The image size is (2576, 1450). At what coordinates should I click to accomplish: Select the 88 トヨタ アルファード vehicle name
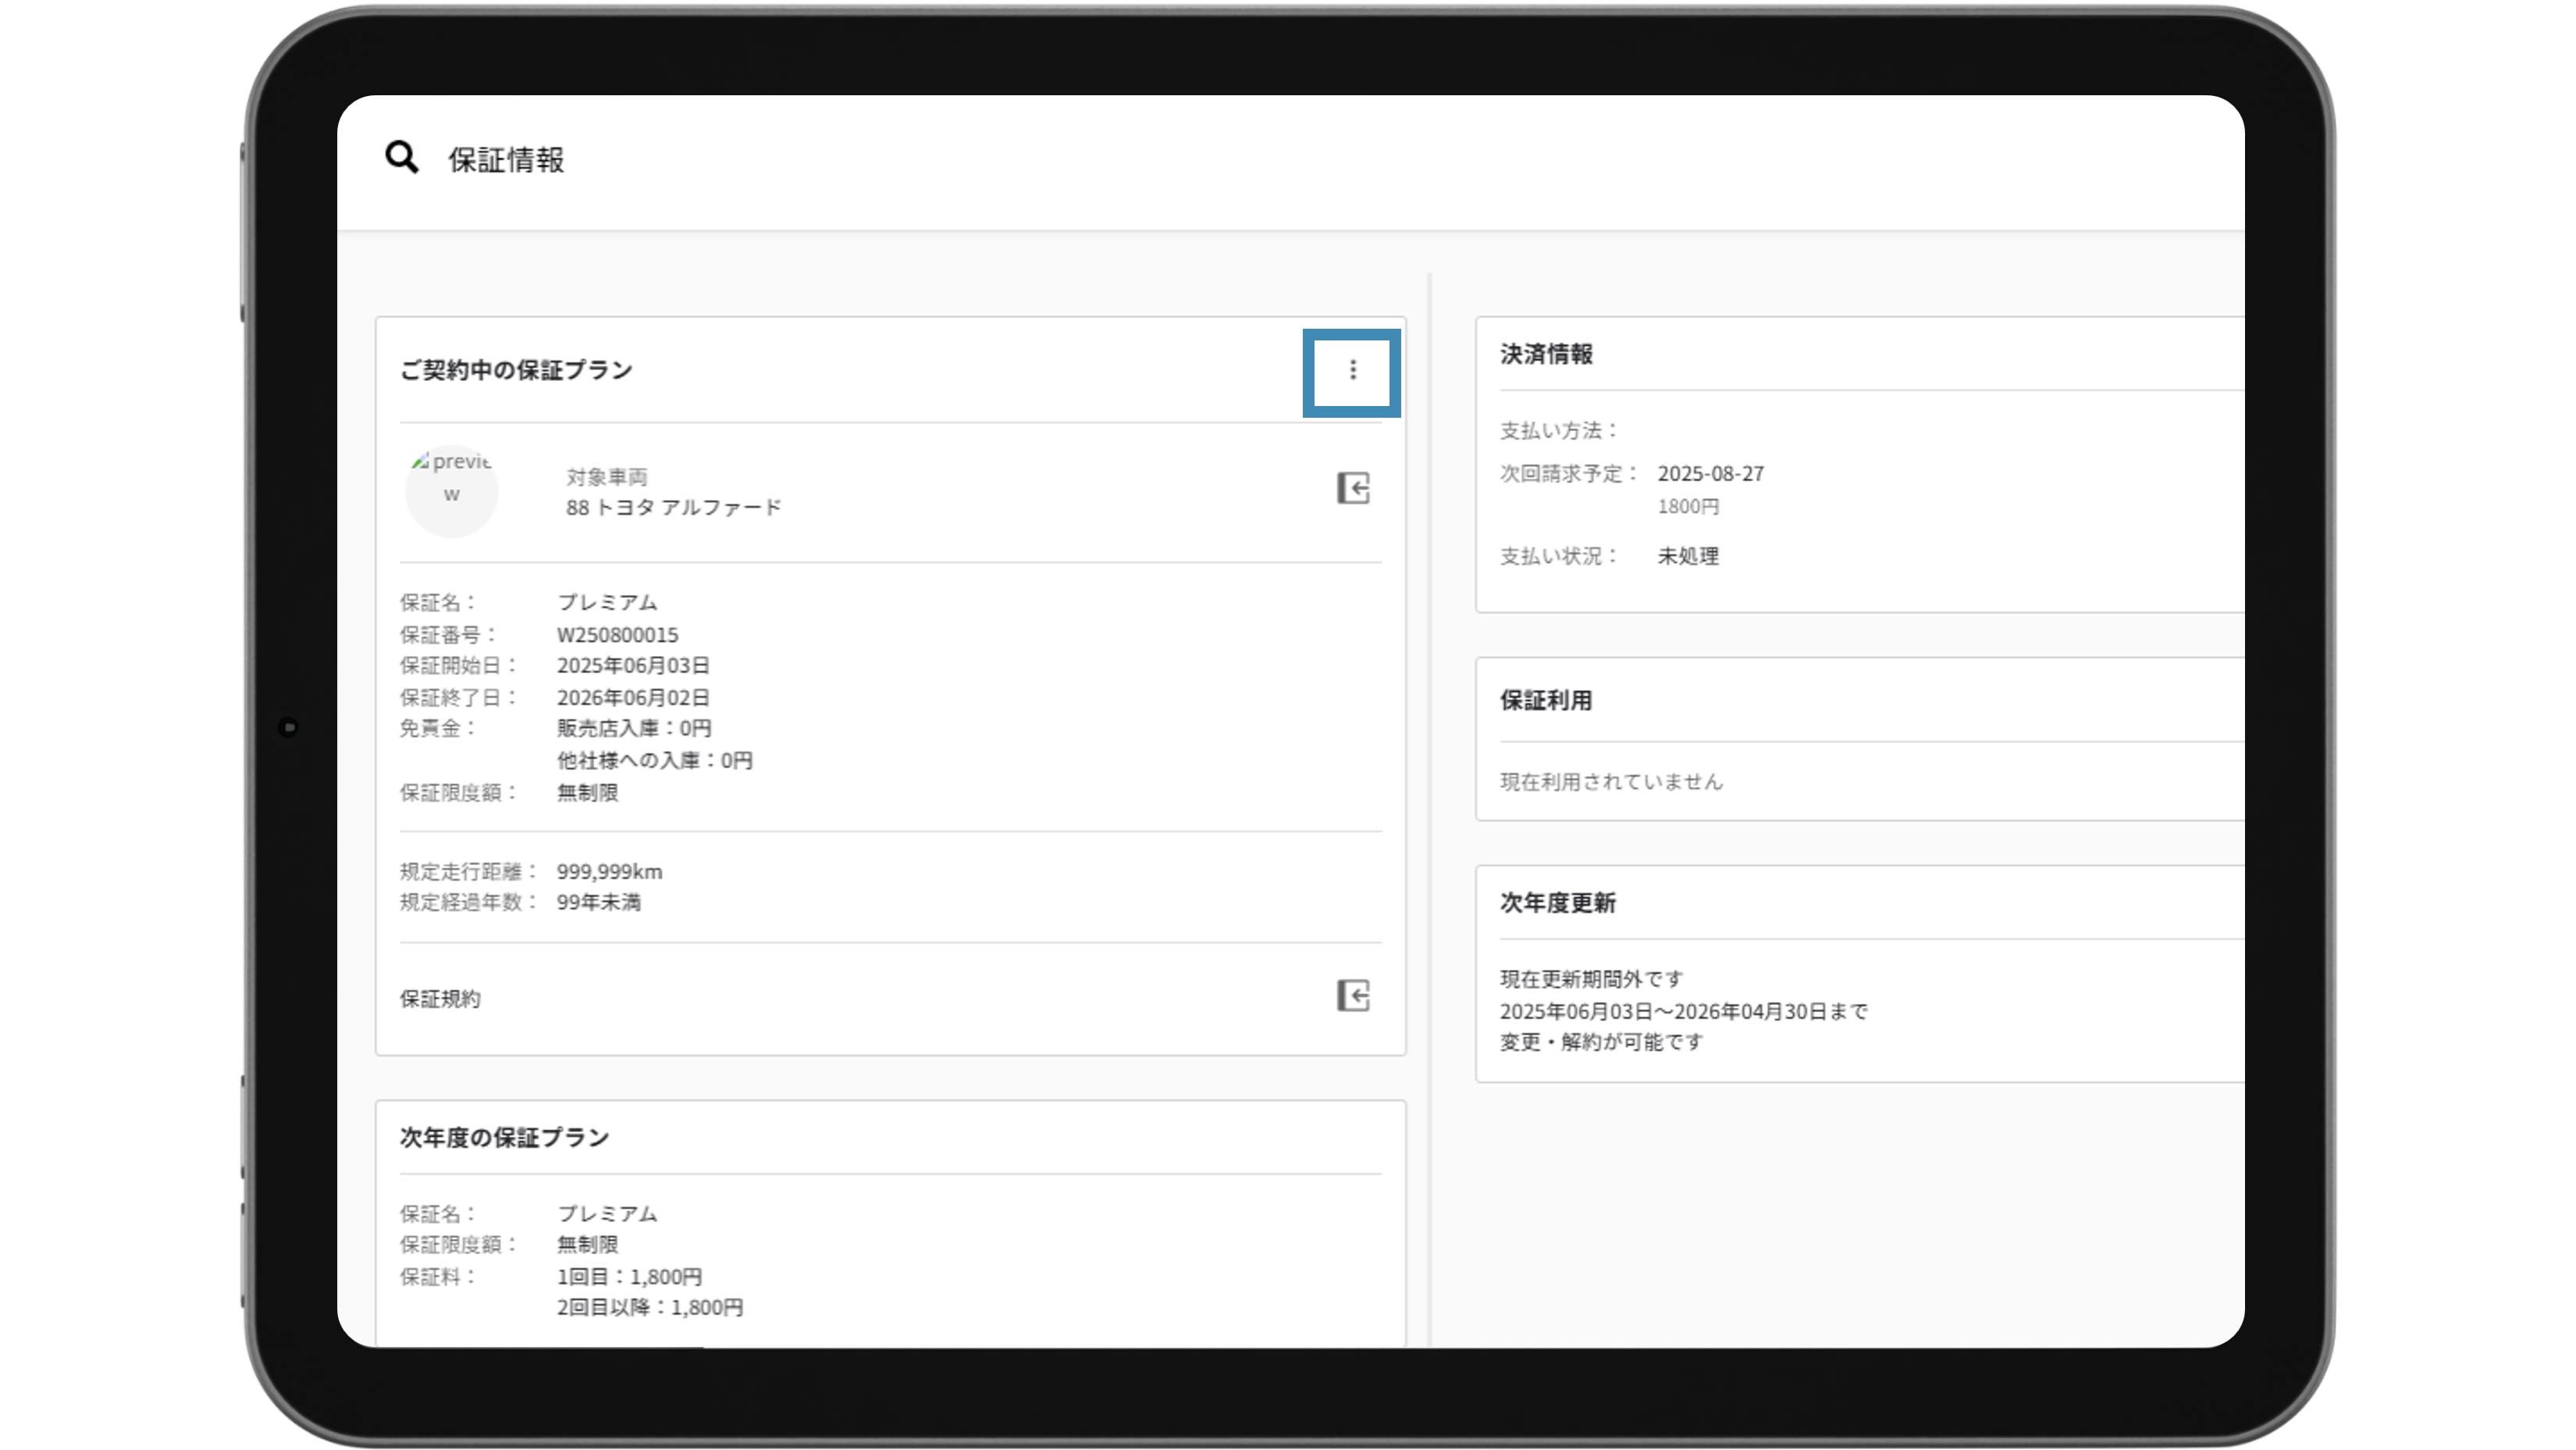click(673, 508)
